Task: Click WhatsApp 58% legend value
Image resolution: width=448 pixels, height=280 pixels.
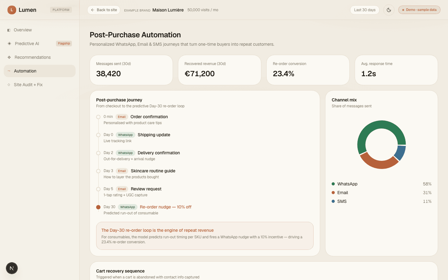Action: [x=427, y=184]
